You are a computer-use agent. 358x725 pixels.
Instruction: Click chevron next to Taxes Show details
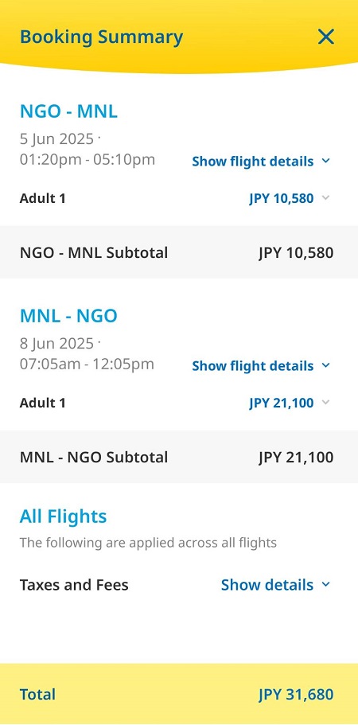(x=325, y=584)
